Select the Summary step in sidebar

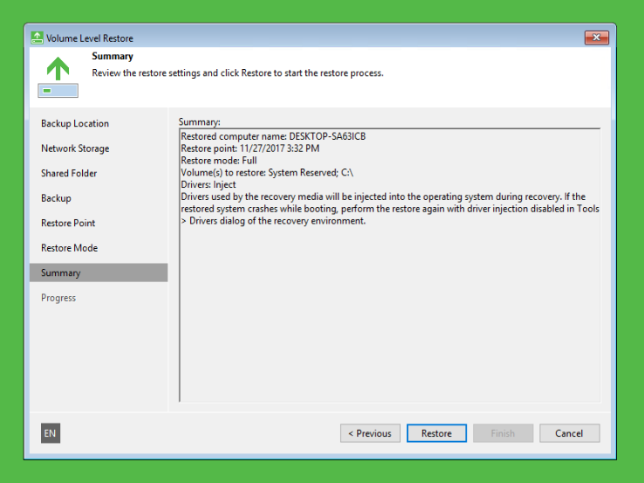99,273
